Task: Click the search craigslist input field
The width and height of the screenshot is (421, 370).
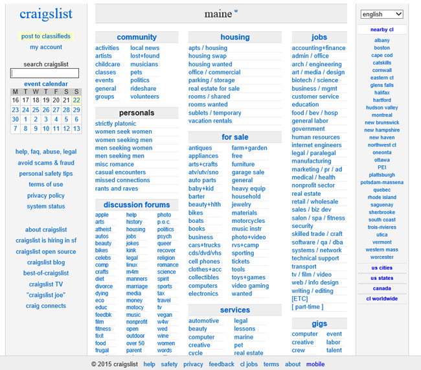Action: (x=45, y=73)
